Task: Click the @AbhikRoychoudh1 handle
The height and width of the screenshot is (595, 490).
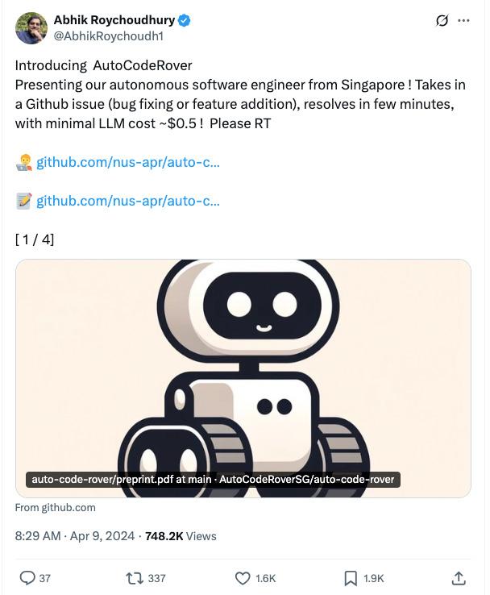Action: [x=109, y=36]
